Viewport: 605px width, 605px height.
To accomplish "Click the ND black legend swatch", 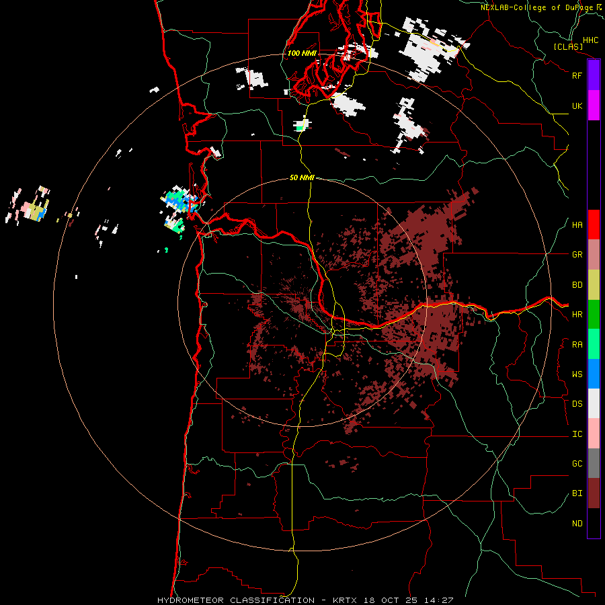I will coord(594,523).
